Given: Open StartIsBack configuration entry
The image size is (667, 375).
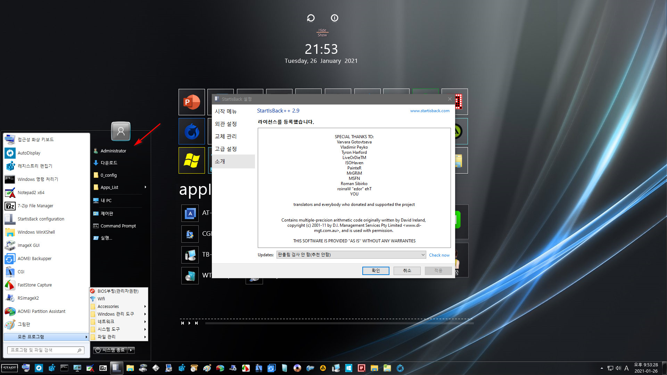Looking at the screenshot, I should (x=47, y=219).
